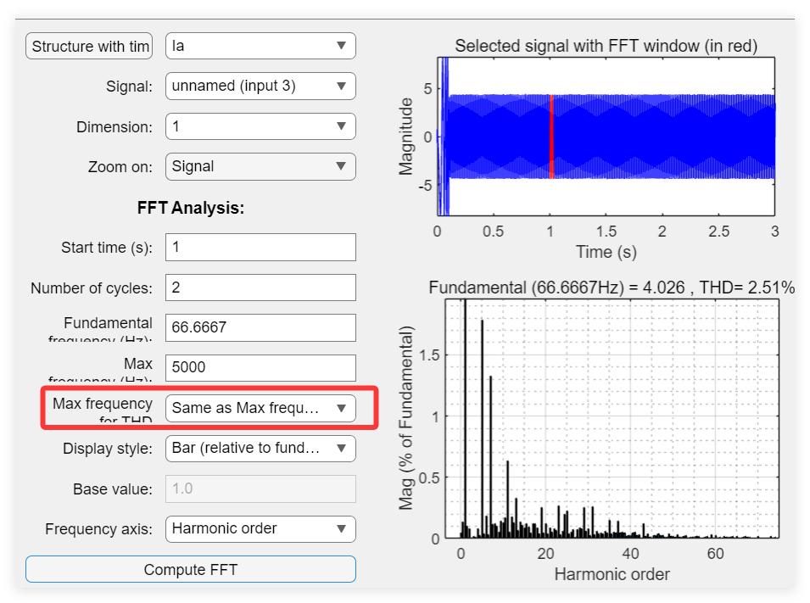
Task: Click the Compute FFT button
Action: [191, 569]
